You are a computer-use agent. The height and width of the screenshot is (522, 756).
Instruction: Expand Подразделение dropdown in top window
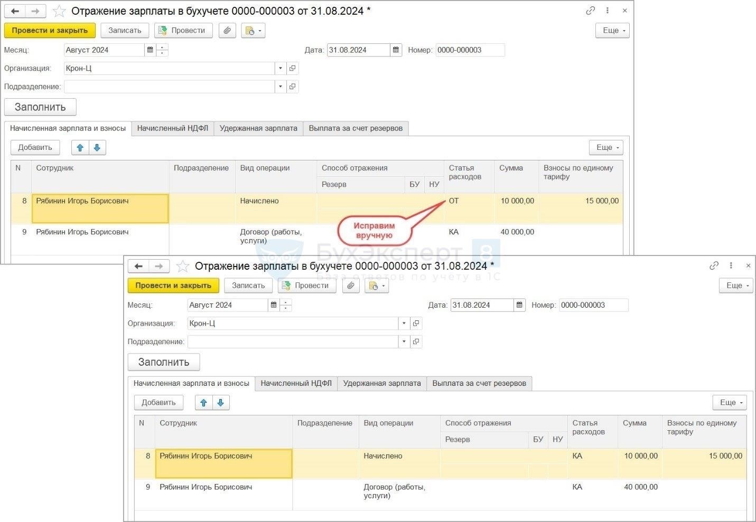tap(280, 87)
